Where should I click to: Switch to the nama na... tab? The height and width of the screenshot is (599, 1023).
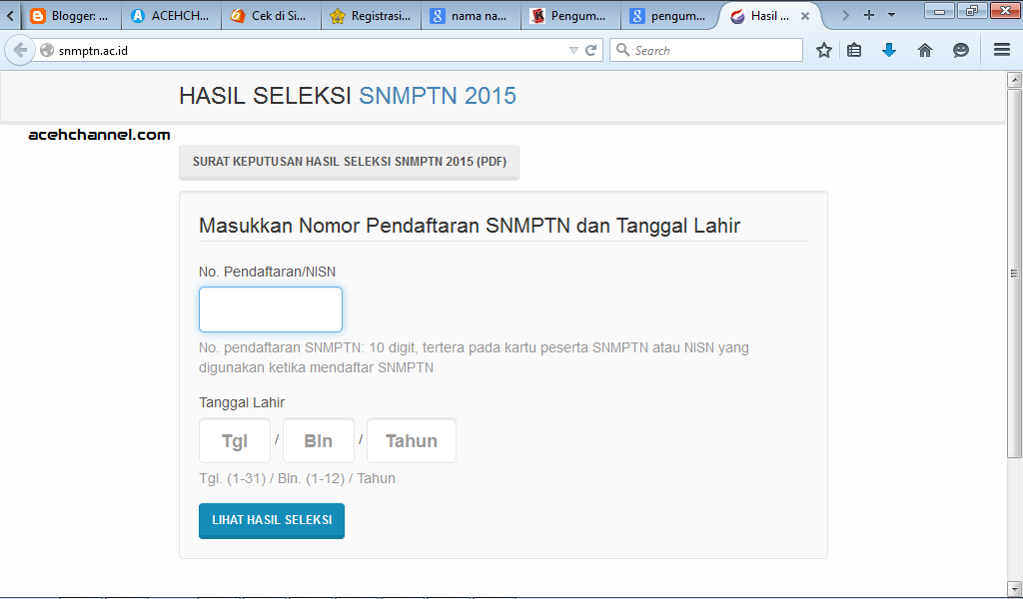coord(472,16)
